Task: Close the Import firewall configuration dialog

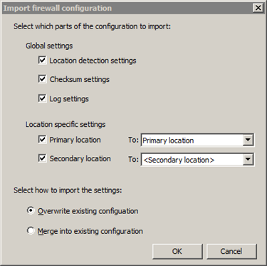Action: coord(258,8)
